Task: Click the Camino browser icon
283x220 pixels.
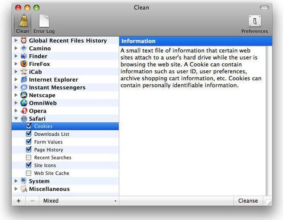Action: [x=24, y=48]
